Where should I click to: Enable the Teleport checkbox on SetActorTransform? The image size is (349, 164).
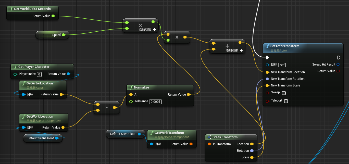(286, 101)
